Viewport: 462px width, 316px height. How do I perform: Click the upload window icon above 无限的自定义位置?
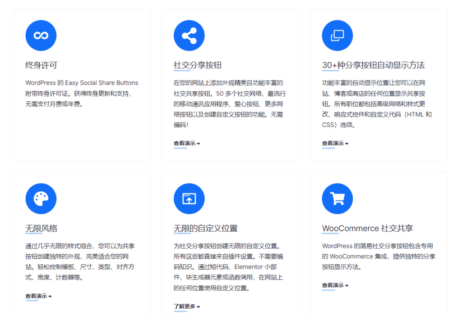[x=189, y=199]
